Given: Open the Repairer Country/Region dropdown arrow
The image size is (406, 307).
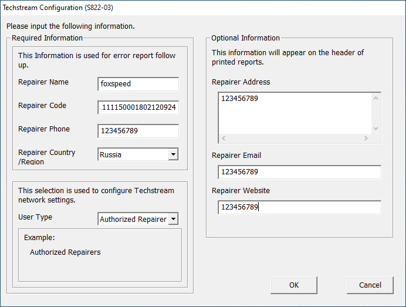Looking at the screenshot, I should point(173,154).
